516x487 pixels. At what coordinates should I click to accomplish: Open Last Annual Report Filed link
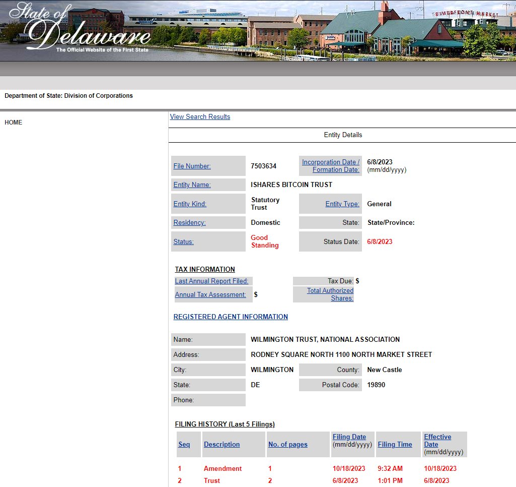[x=211, y=281]
